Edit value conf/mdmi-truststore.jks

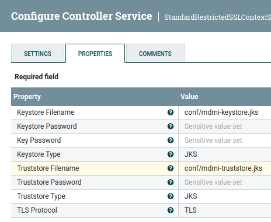(223, 168)
